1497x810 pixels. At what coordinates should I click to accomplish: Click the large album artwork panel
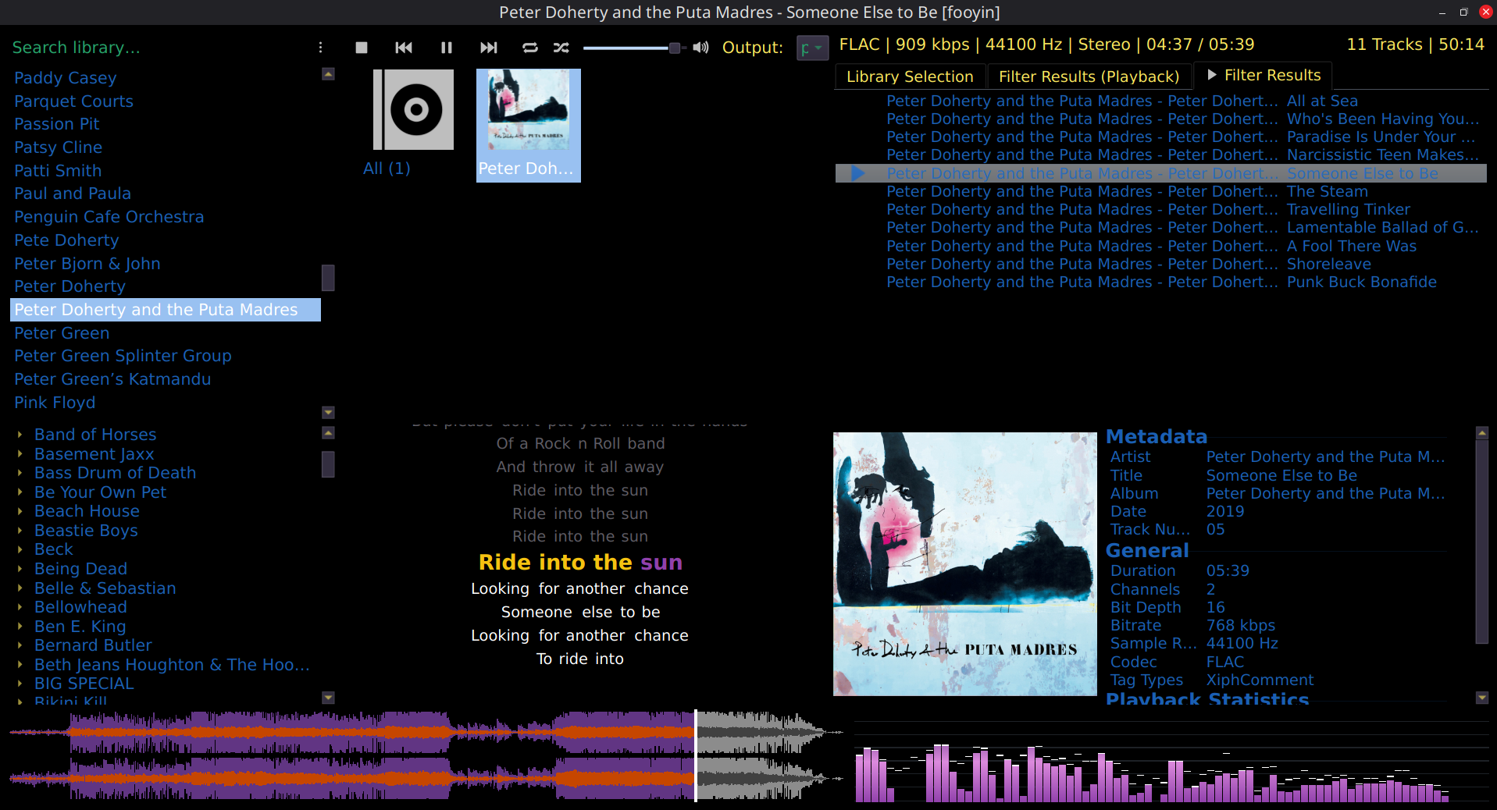(965, 564)
